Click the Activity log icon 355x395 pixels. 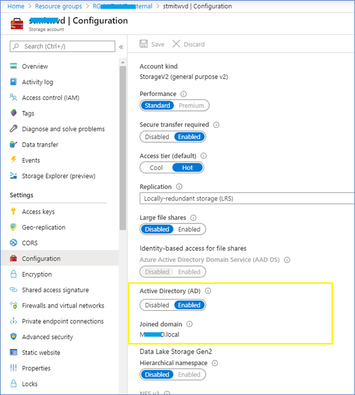pos(13,82)
